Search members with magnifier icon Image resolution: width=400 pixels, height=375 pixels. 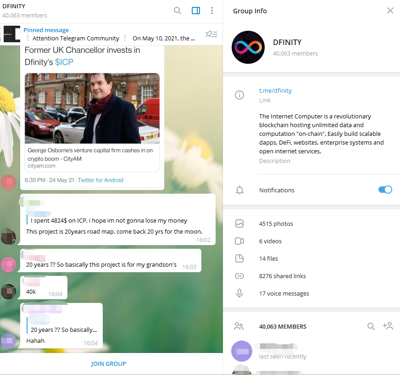point(371,326)
